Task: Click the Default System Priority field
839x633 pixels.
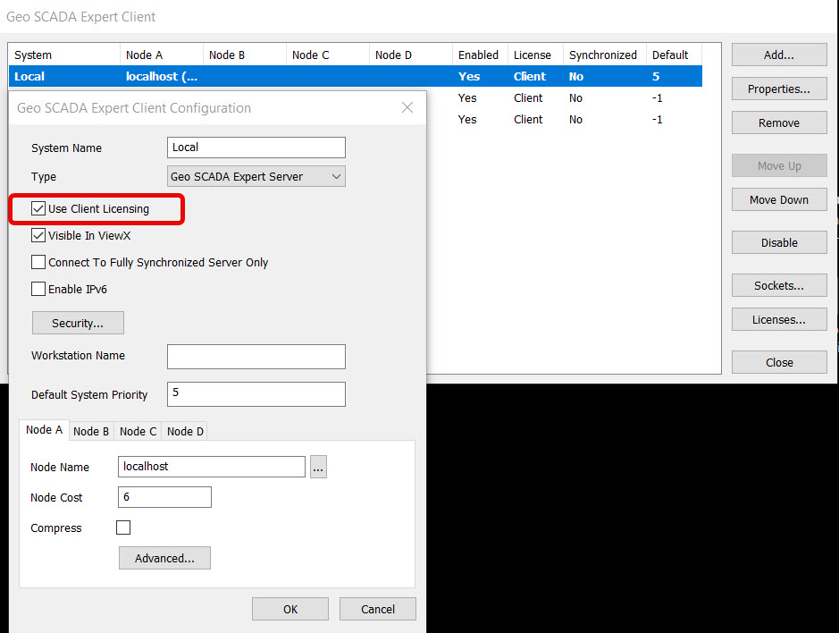Action: point(256,394)
